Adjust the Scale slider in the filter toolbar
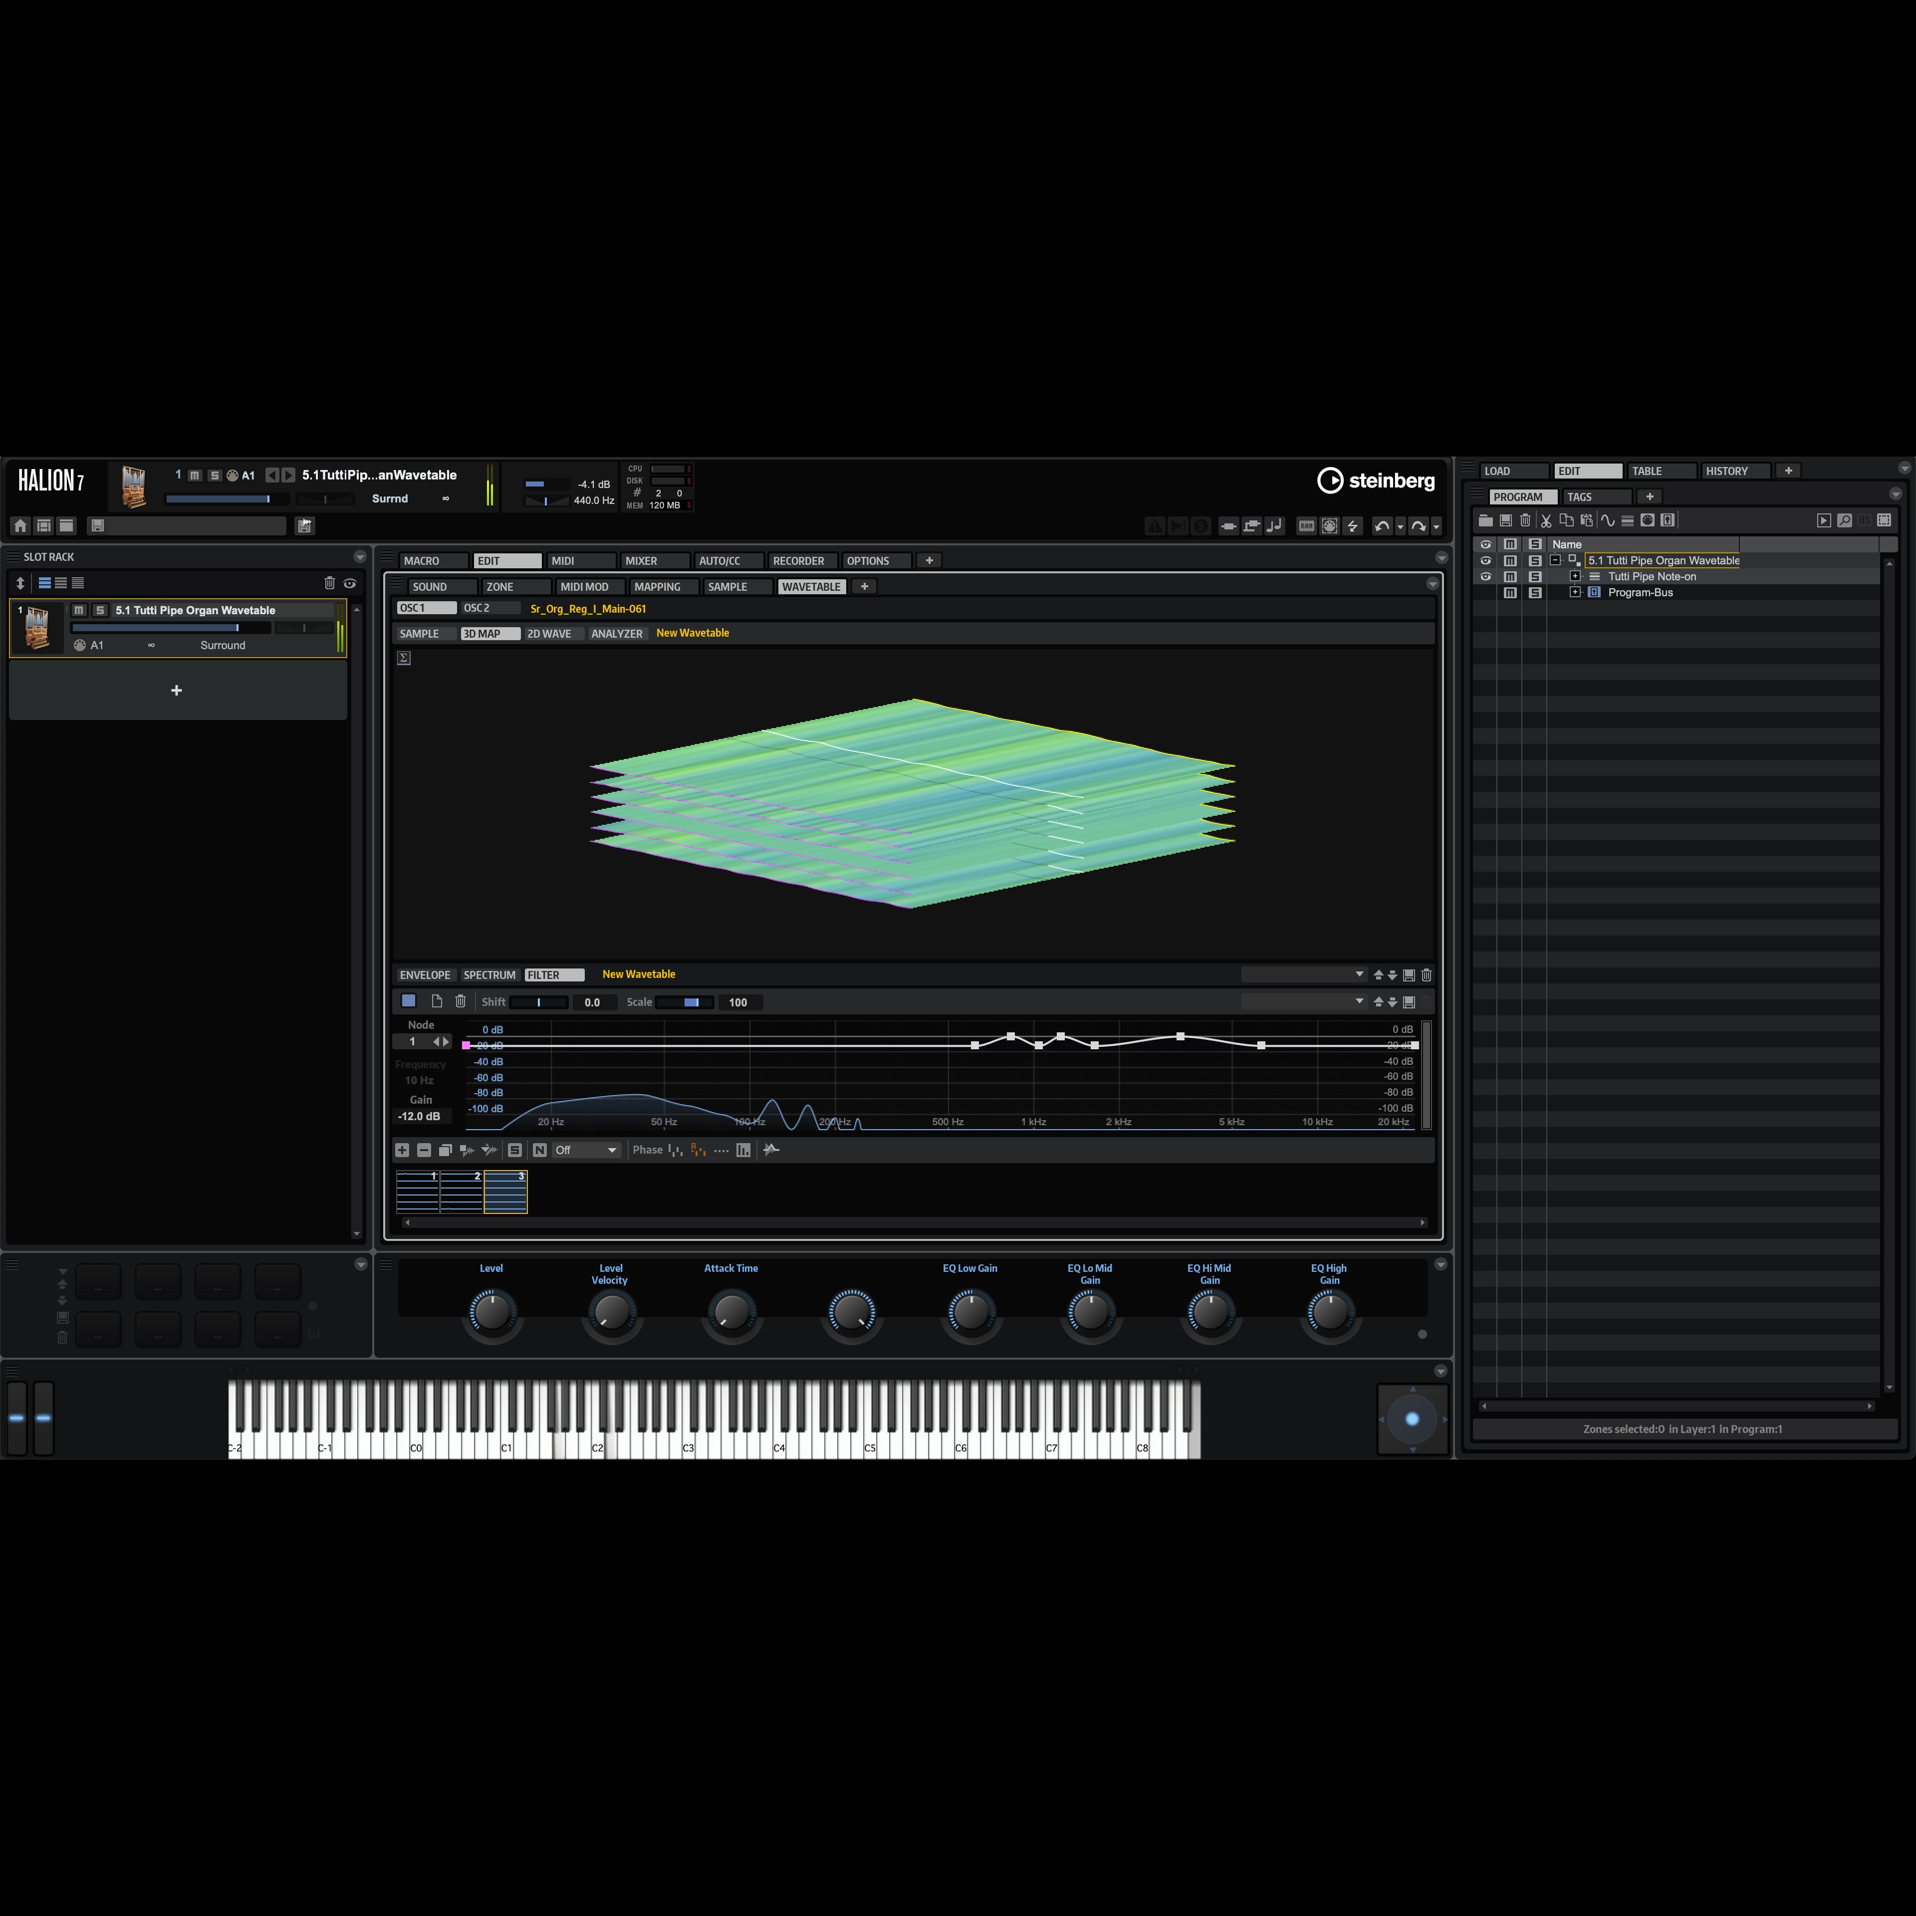Viewport: 1916px width, 1916px height. point(684,1001)
